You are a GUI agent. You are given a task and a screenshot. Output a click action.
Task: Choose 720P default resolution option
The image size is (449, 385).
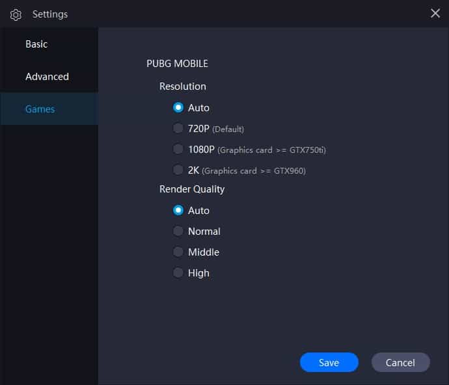(x=178, y=128)
